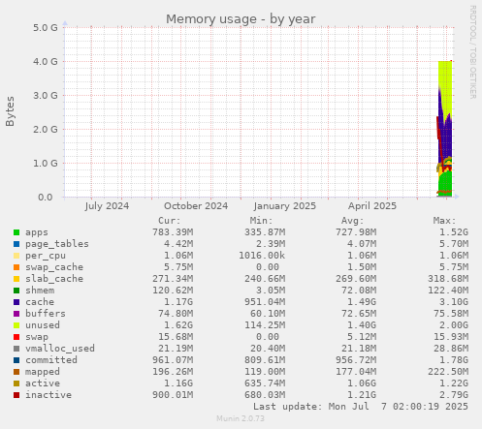The height and width of the screenshot is (429, 482).
Task: Click the mapped brown legend swatch
Action: [16, 372]
